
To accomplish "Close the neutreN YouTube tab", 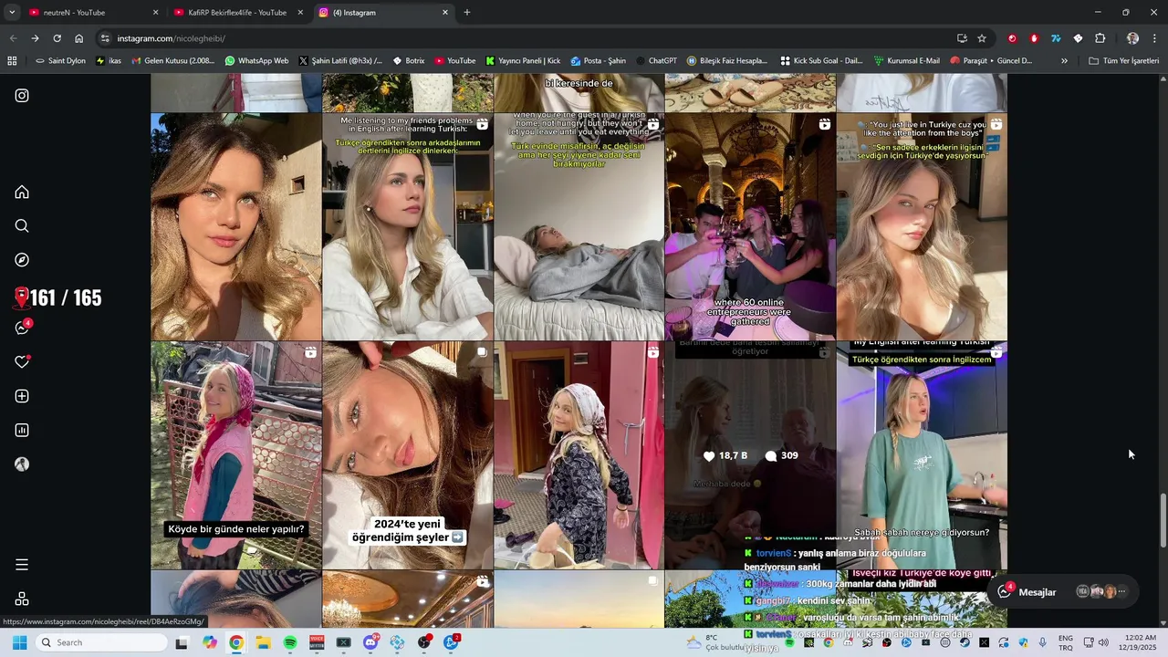I will [155, 13].
